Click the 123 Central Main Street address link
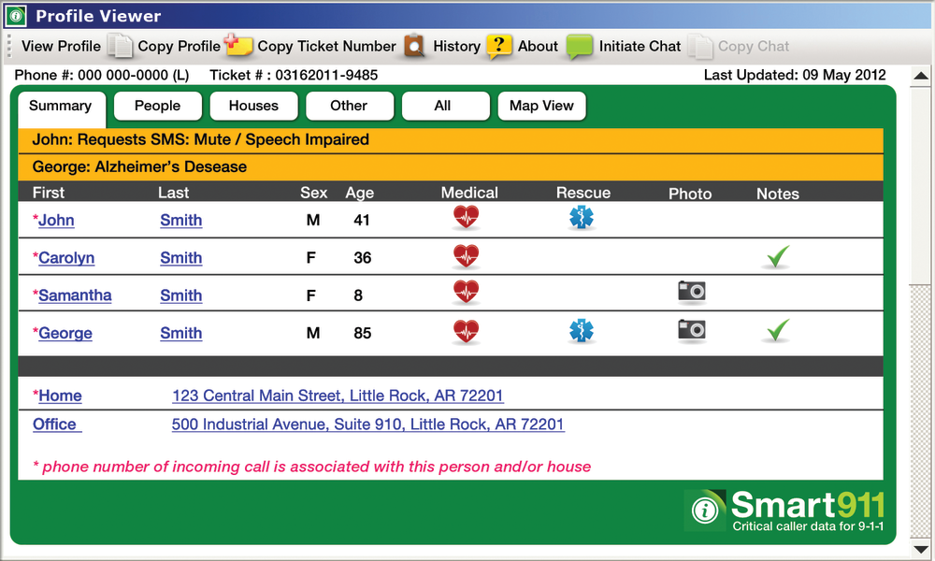Viewport: 935px width, 561px height. [x=338, y=396]
